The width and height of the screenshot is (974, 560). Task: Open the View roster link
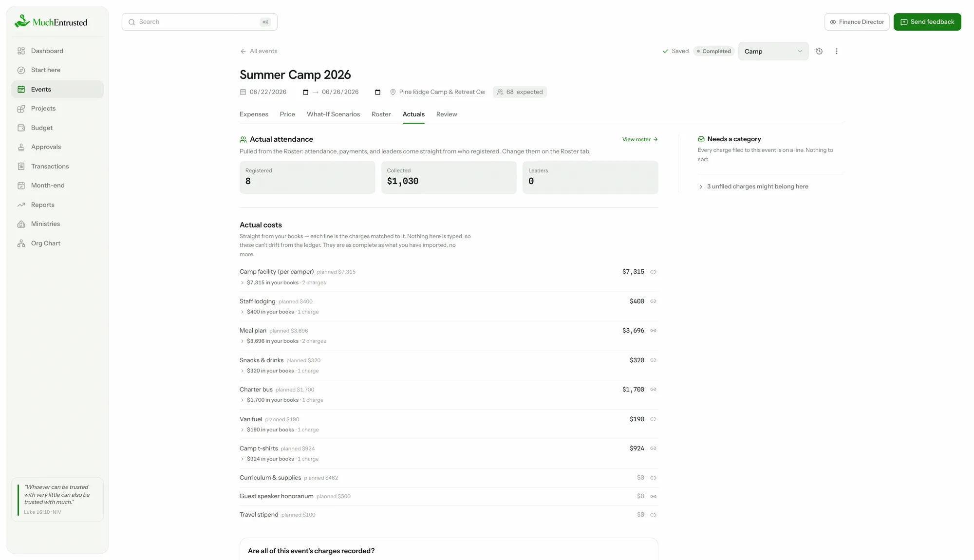pyautogui.click(x=640, y=139)
